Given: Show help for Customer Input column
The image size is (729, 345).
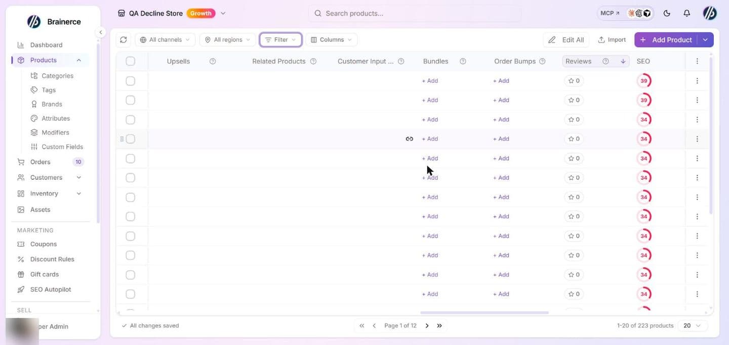Looking at the screenshot, I should pyautogui.click(x=401, y=62).
